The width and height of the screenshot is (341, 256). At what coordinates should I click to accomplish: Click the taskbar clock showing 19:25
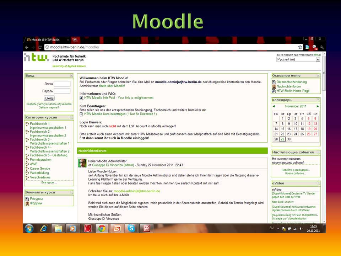(313, 229)
